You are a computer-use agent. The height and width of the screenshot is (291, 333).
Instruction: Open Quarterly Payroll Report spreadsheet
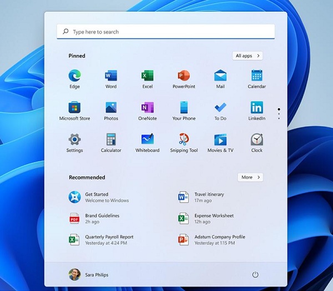[101, 239]
